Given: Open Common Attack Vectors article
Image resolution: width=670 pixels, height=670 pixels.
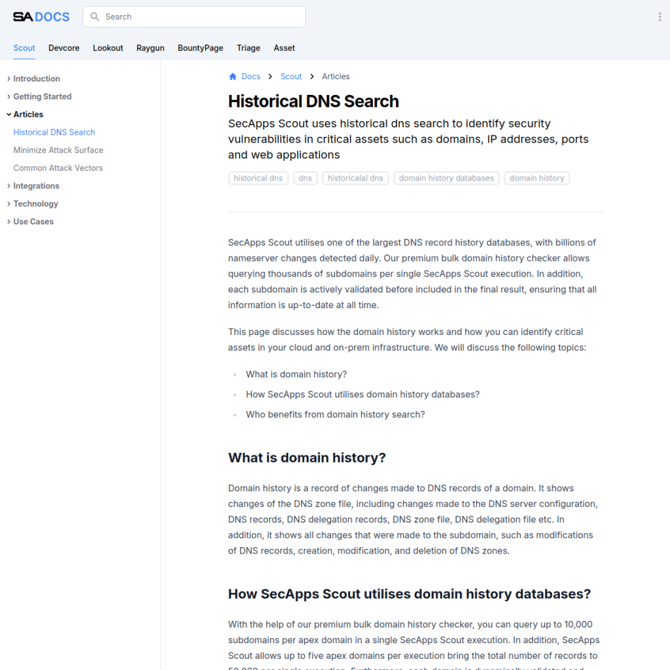Looking at the screenshot, I should click(58, 168).
